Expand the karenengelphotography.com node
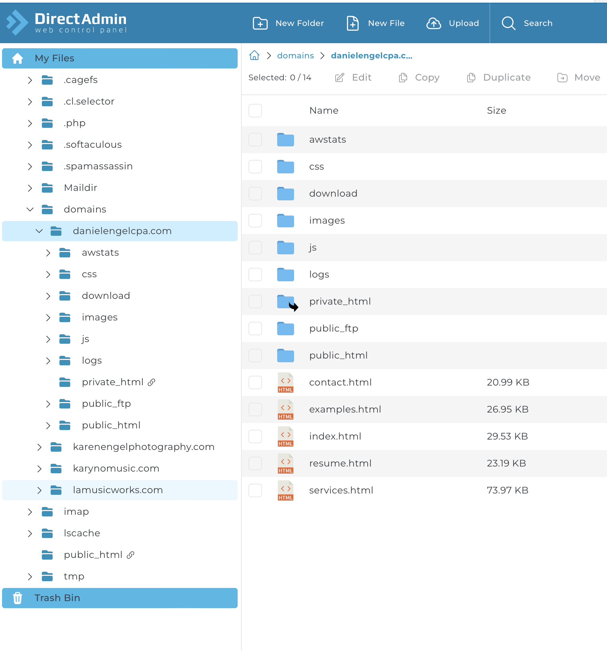607x651 pixels. click(39, 447)
